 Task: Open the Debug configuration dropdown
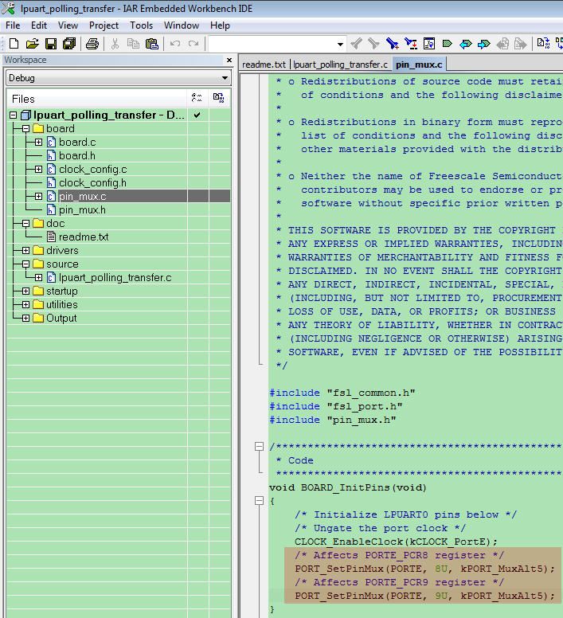click(225, 78)
